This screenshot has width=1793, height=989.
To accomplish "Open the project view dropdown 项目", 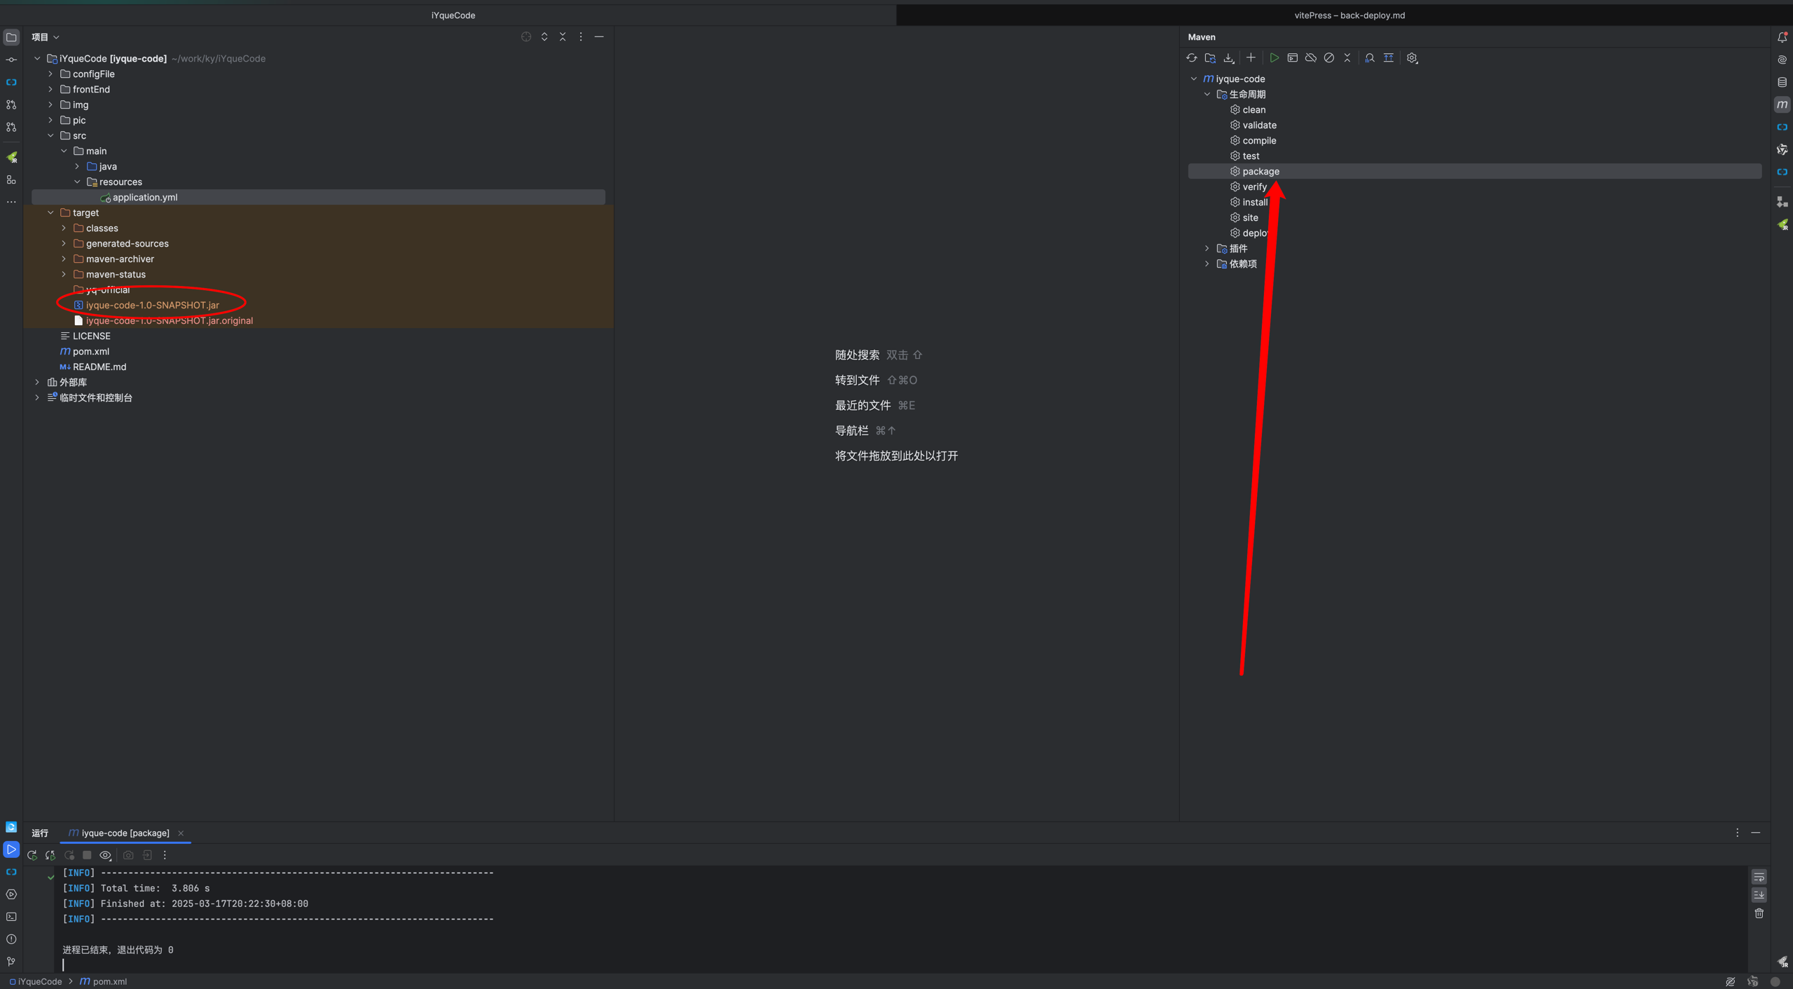I will click(45, 37).
